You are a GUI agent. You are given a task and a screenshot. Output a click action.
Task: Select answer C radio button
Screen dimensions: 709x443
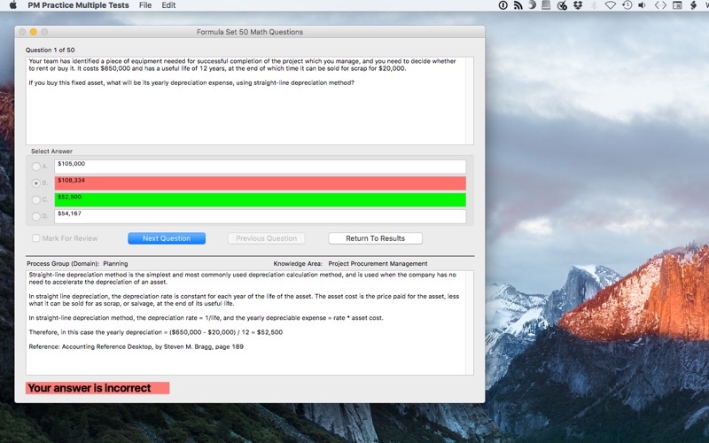tap(36, 199)
